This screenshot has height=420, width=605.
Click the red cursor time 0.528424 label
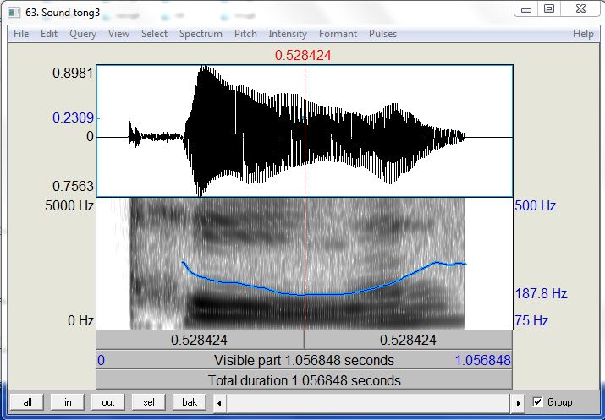pyautogui.click(x=303, y=56)
